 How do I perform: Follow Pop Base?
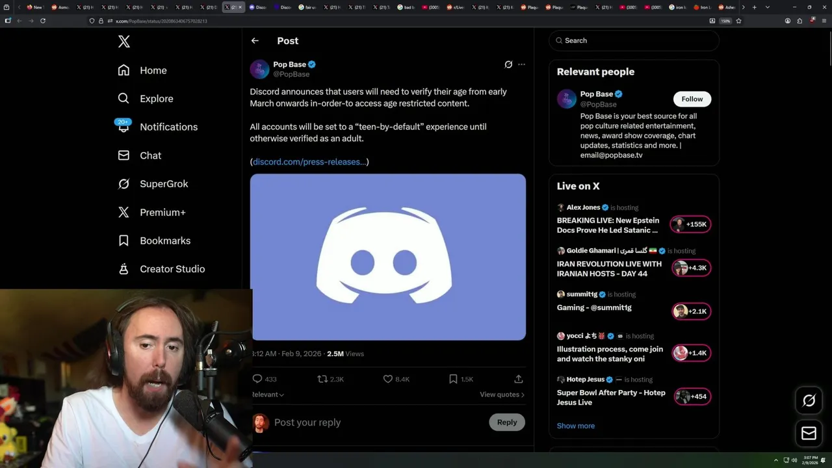[692, 99]
